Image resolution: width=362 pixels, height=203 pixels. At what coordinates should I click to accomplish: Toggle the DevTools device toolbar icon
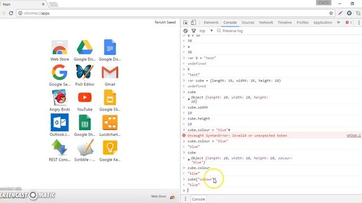coord(193,23)
